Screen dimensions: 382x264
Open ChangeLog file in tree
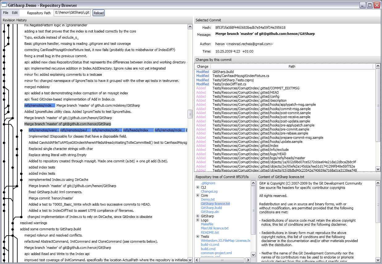[209, 191]
